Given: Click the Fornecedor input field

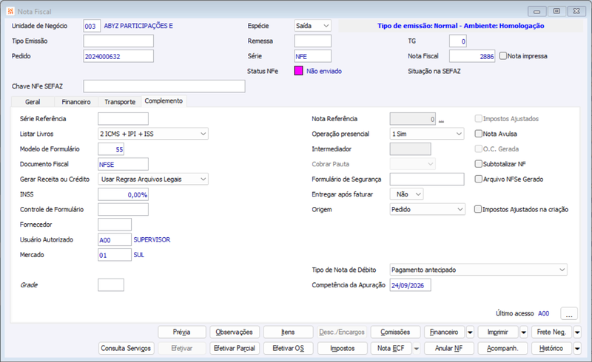Looking at the screenshot, I should (x=115, y=225).
